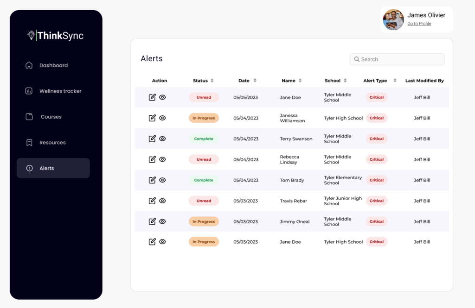
Task: Edit the 05/03/2023 Jane Doe alert
Action: click(152, 242)
